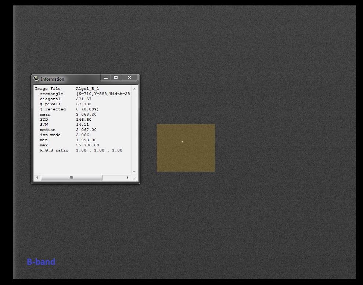Image resolution: width=363 pixels, height=285 pixels.
Task: Close the Information window
Action: pos(129,77)
